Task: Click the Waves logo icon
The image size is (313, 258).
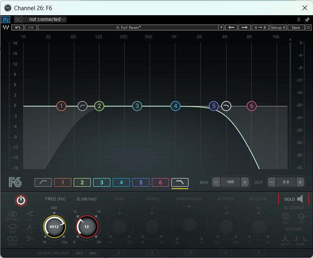Action: 6,28
